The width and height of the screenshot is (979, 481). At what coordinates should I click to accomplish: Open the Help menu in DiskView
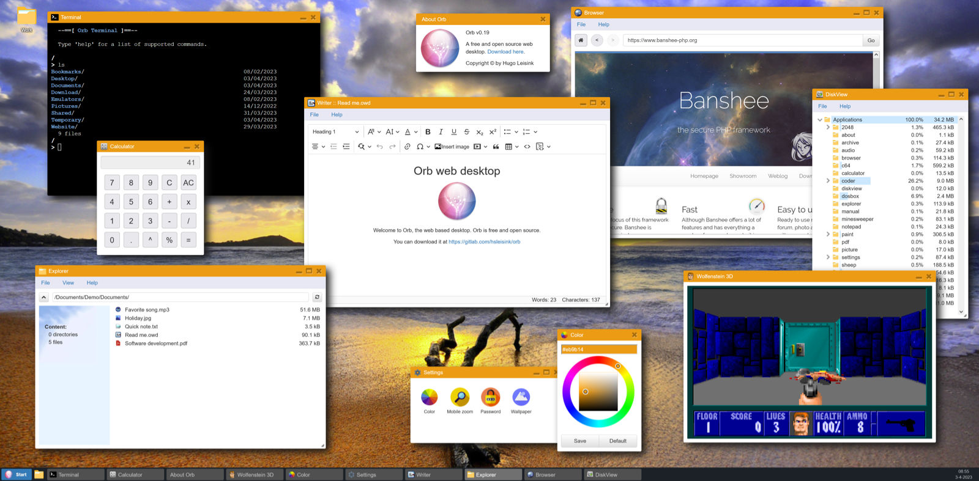click(845, 106)
